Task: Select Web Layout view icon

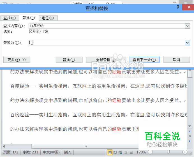Action: click(x=120, y=152)
